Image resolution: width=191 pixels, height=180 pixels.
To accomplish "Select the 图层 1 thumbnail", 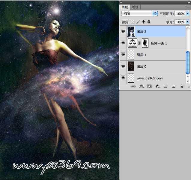I will click(131, 55).
